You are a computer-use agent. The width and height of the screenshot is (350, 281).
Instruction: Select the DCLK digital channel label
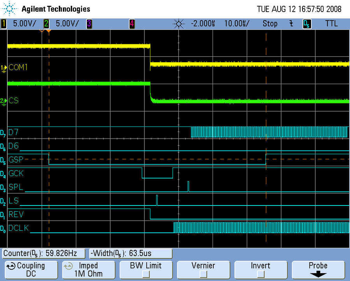[x=19, y=228]
